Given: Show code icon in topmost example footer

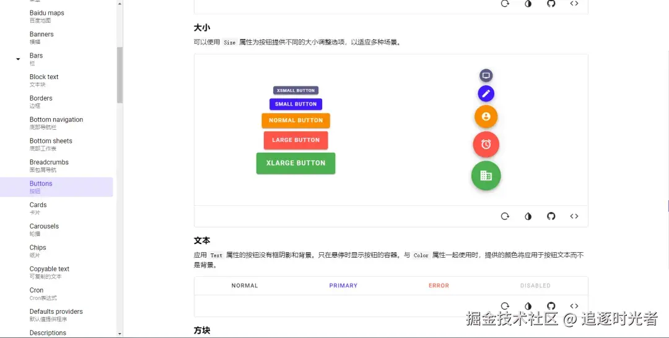Looking at the screenshot, I should pyautogui.click(x=574, y=4).
